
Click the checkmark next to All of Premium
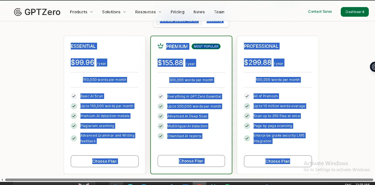pos(247,96)
